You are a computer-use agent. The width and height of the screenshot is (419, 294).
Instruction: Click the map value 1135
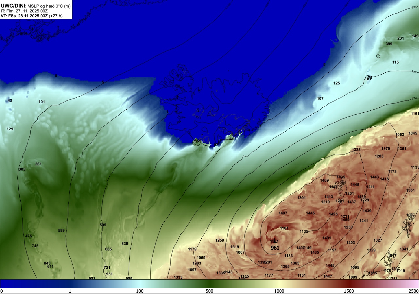coord(304,231)
